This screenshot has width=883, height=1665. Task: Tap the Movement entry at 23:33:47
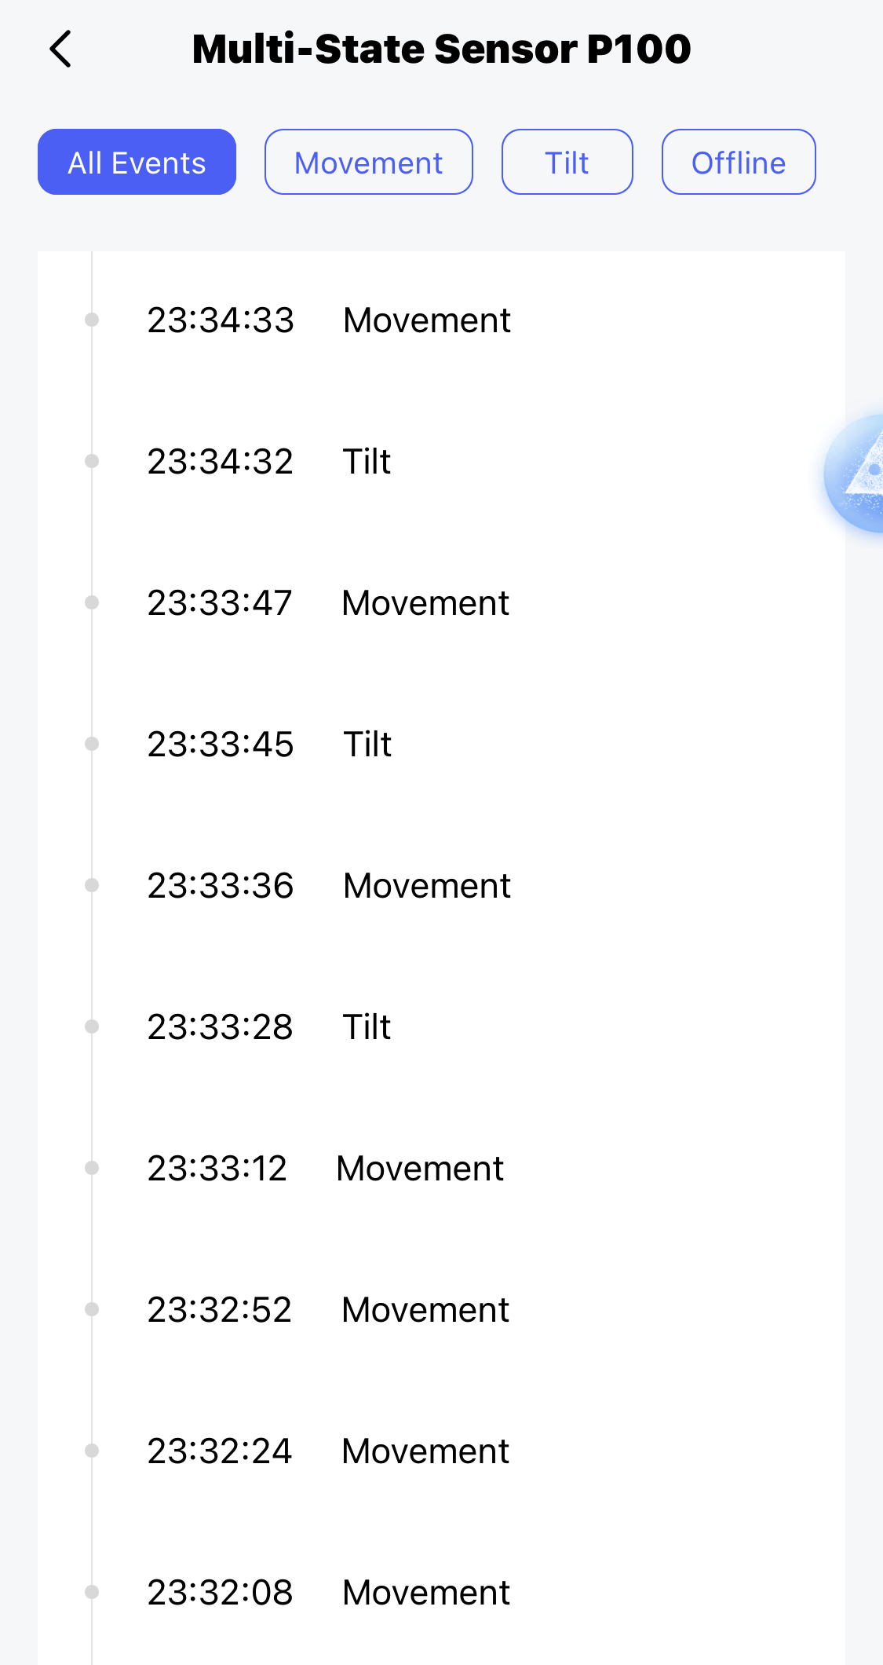pyautogui.click(x=328, y=603)
